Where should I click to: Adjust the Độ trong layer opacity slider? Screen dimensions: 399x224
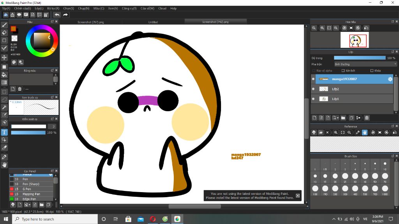click(x=360, y=58)
